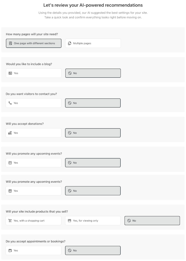Click the phone icon in the contact question

coord(10,103)
